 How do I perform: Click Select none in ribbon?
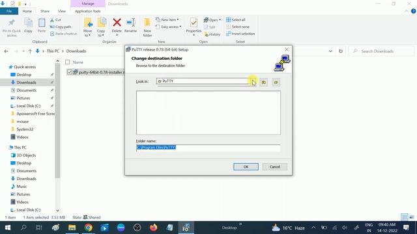[x=238, y=27]
